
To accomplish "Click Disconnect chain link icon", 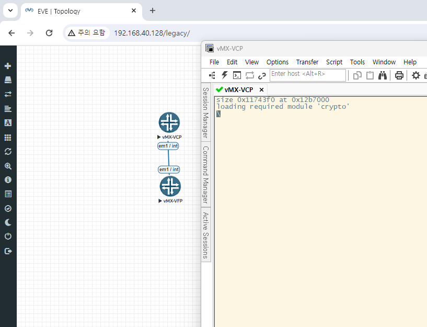I will [x=262, y=75].
